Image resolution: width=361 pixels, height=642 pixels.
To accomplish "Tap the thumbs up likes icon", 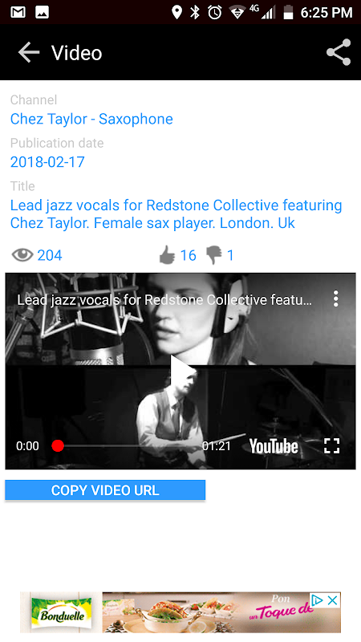I will pyautogui.click(x=167, y=255).
